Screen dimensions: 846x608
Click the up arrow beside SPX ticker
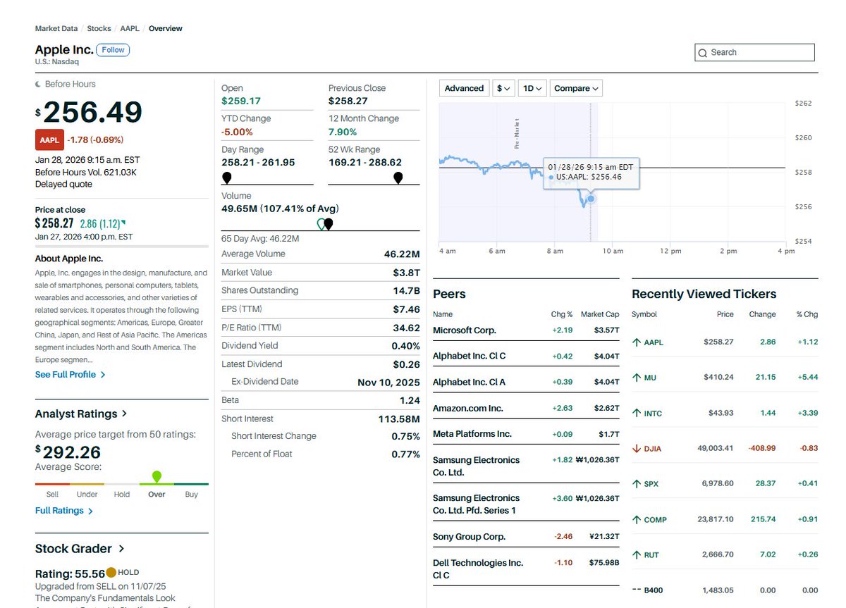coord(637,484)
